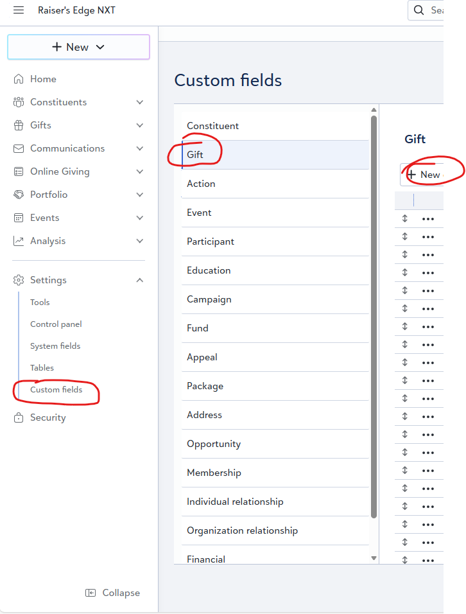The height and width of the screenshot is (614, 466).
Task: Click the Home icon in sidebar
Action: (x=19, y=79)
